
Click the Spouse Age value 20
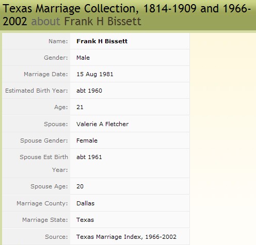(x=80, y=186)
